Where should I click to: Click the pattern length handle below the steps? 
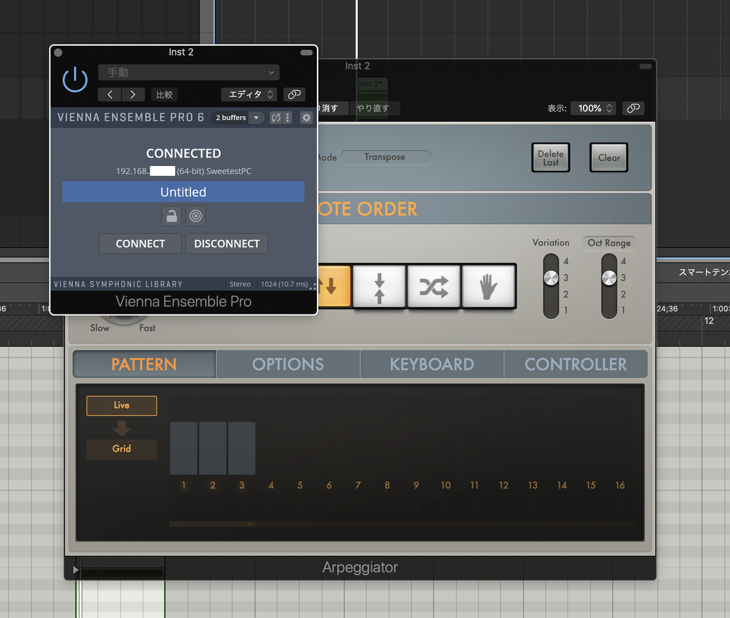click(251, 524)
